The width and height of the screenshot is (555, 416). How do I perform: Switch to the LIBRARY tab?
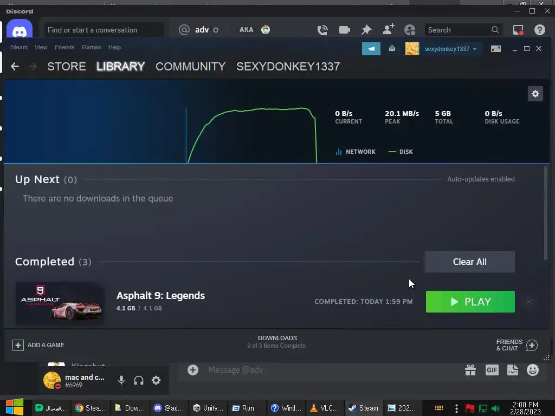[x=120, y=67]
